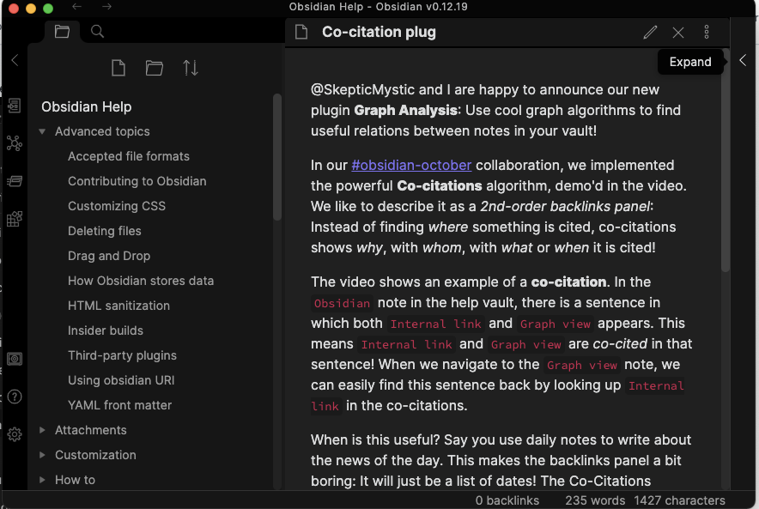
Task: Collapse the Advanced topics folder
Action: click(42, 131)
